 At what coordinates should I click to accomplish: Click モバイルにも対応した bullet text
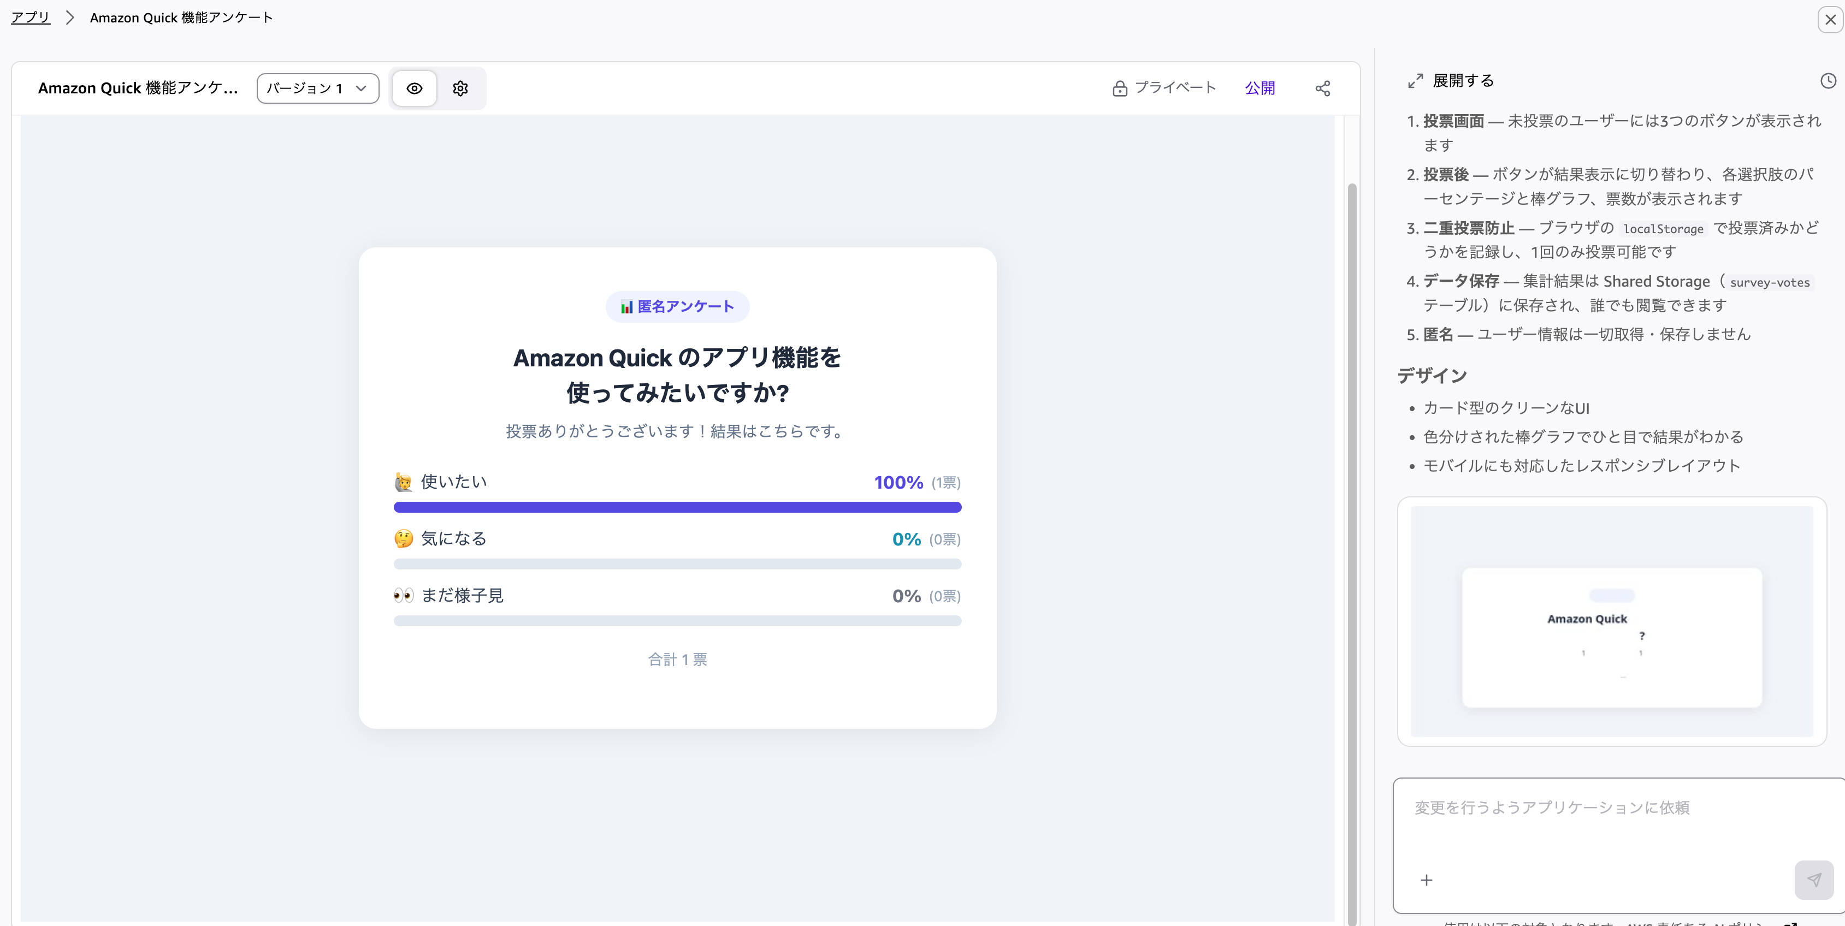(1581, 466)
